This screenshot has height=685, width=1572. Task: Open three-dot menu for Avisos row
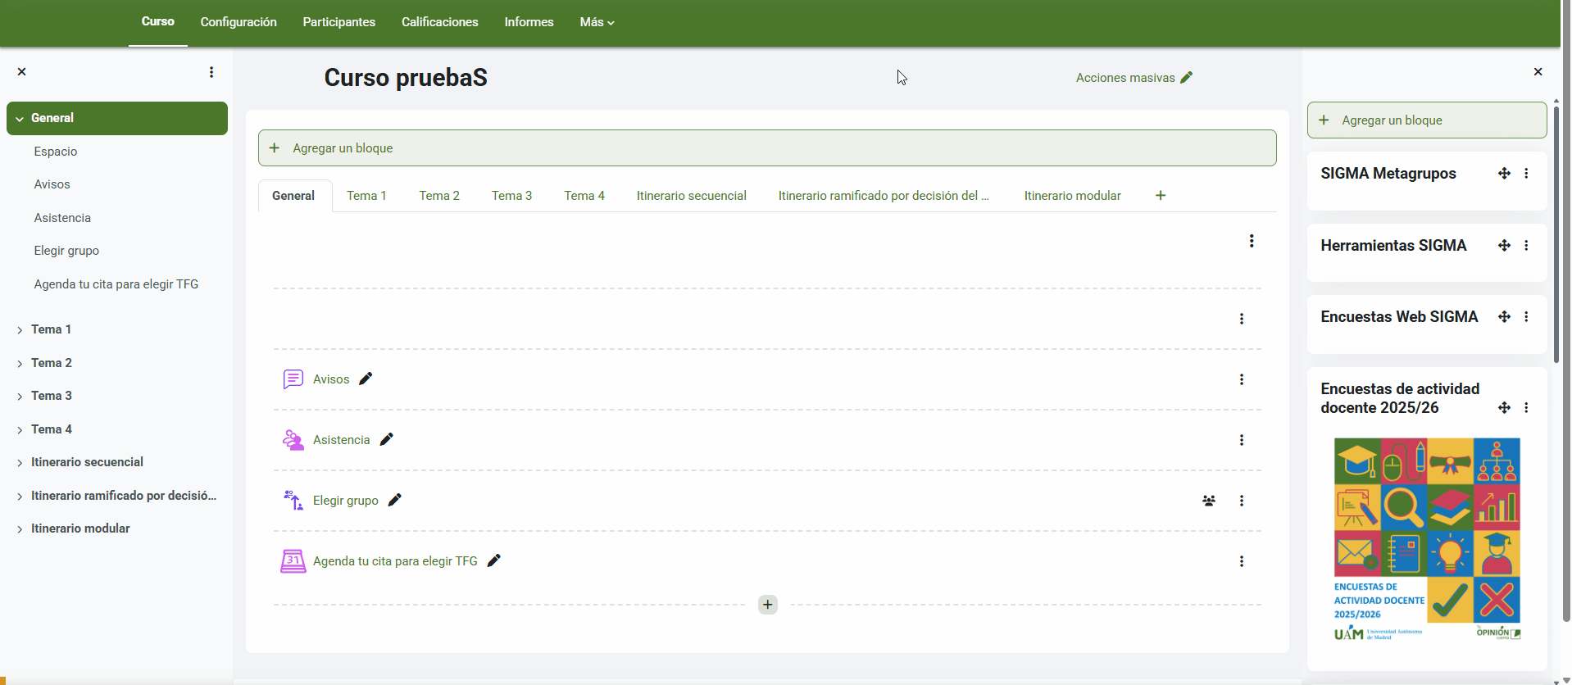(x=1242, y=379)
